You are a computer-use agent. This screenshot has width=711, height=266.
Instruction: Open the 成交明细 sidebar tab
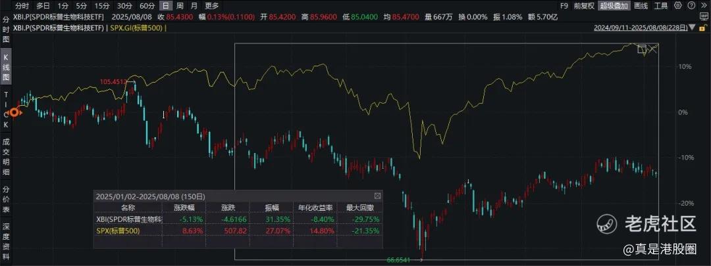coord(7,157)
